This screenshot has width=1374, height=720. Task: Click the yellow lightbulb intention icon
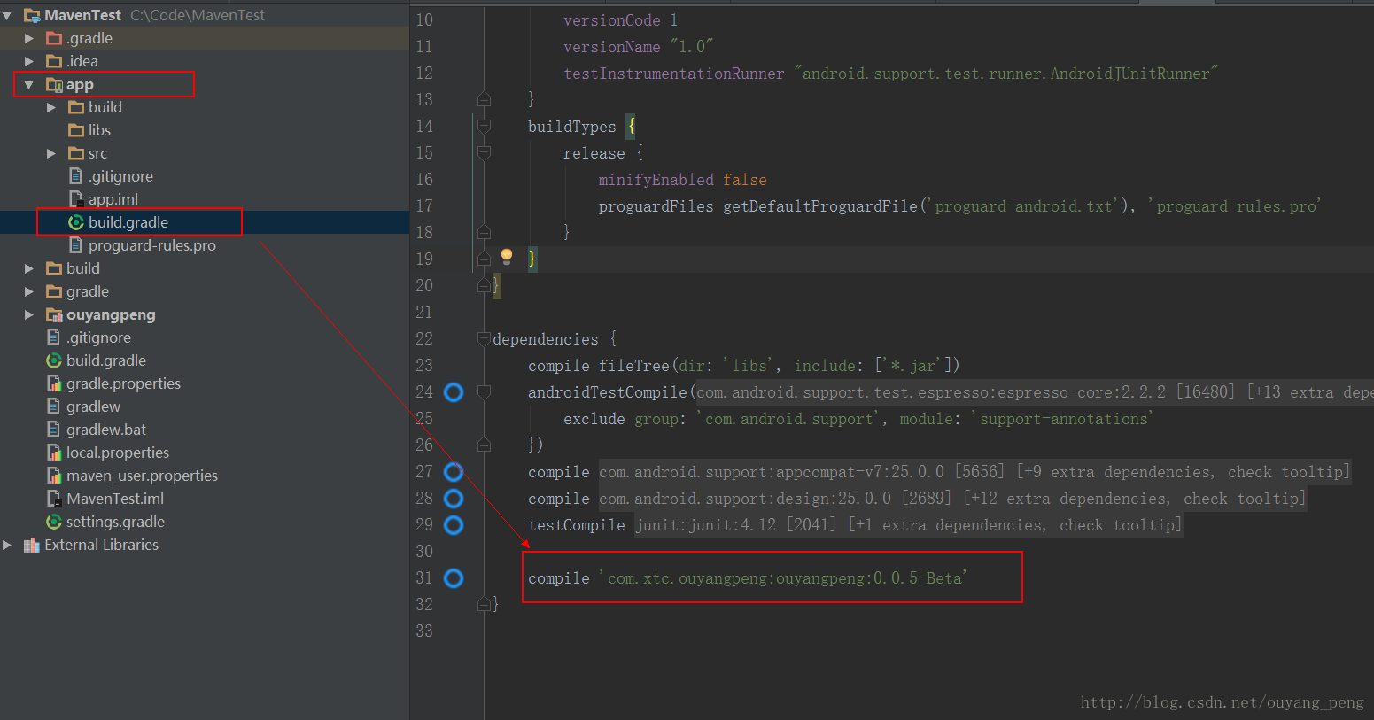(507, 257)
